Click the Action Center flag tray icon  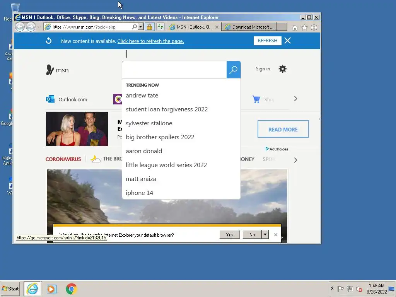tap(340, 288)
